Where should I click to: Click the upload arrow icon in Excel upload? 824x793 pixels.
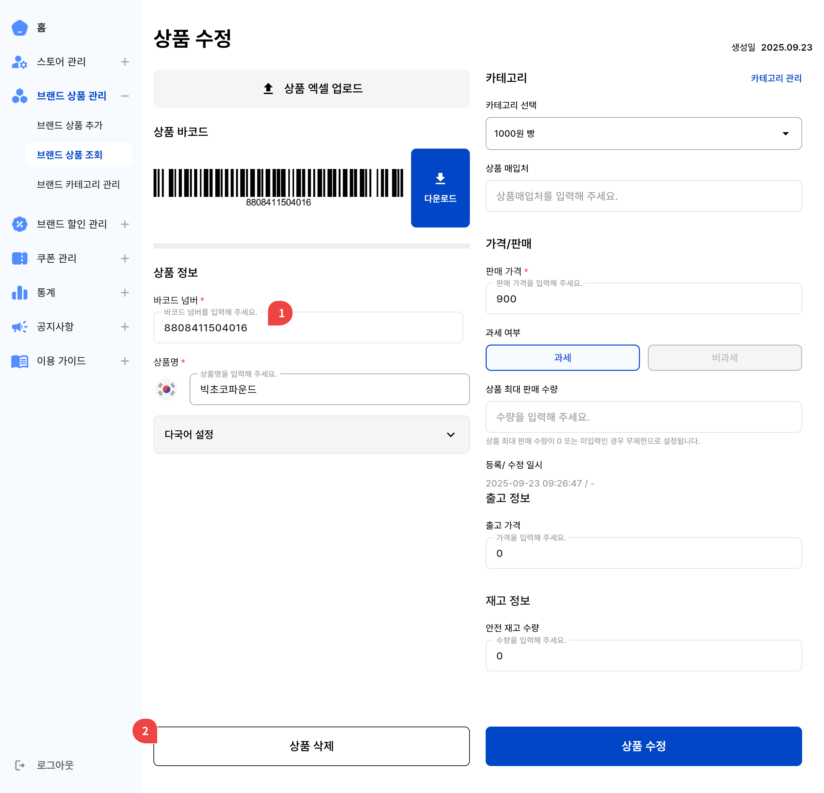(268, 88)
